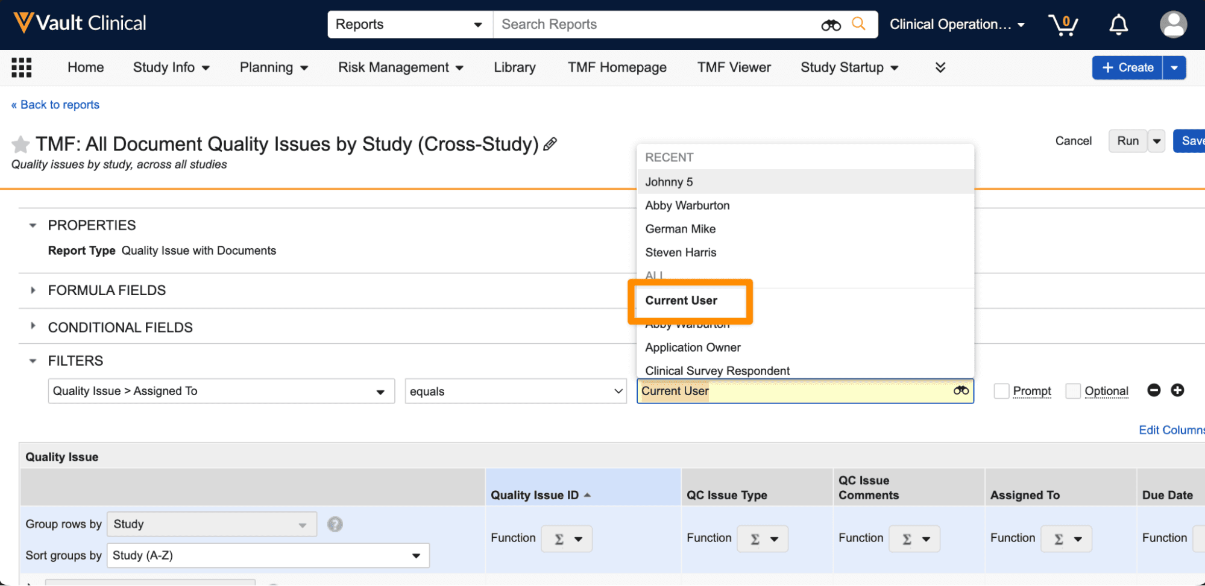Screen dimensions: 1205x586
Task: Add a filter row with plus icon
Action: click(x=1177, y=390)
